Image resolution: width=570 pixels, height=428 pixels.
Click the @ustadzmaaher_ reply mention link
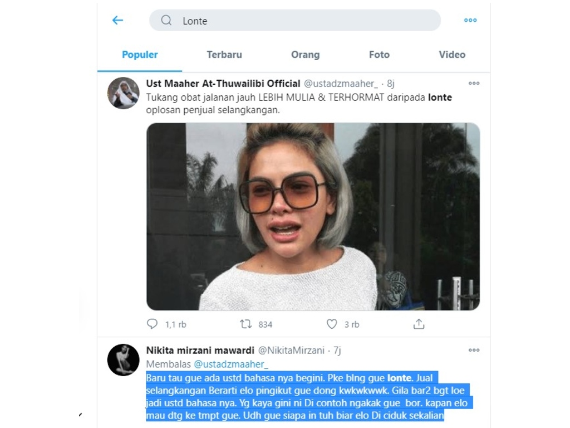tap(231, 364)
